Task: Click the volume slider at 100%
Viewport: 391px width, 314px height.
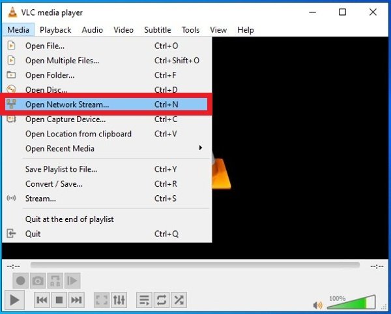Action: tap(351, 302)
